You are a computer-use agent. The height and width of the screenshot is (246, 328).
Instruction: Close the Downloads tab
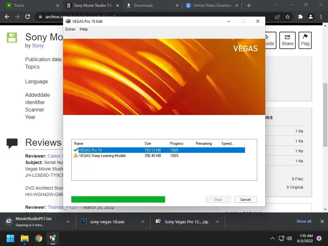pos(177,5)
